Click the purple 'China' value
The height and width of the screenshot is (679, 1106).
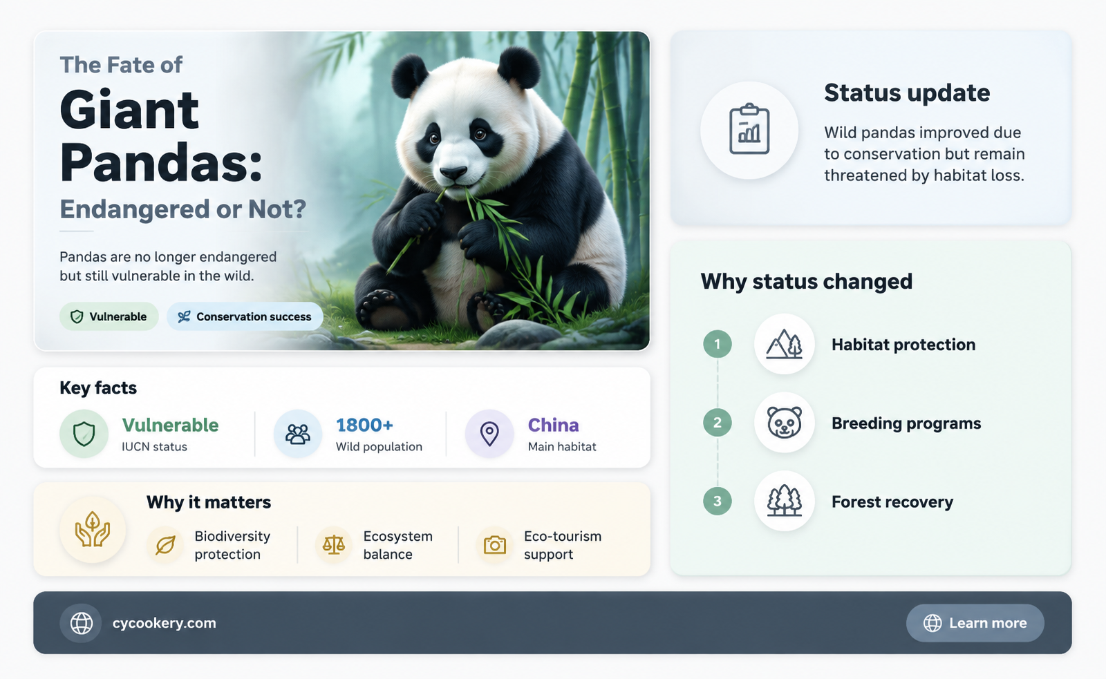(553, 425)
